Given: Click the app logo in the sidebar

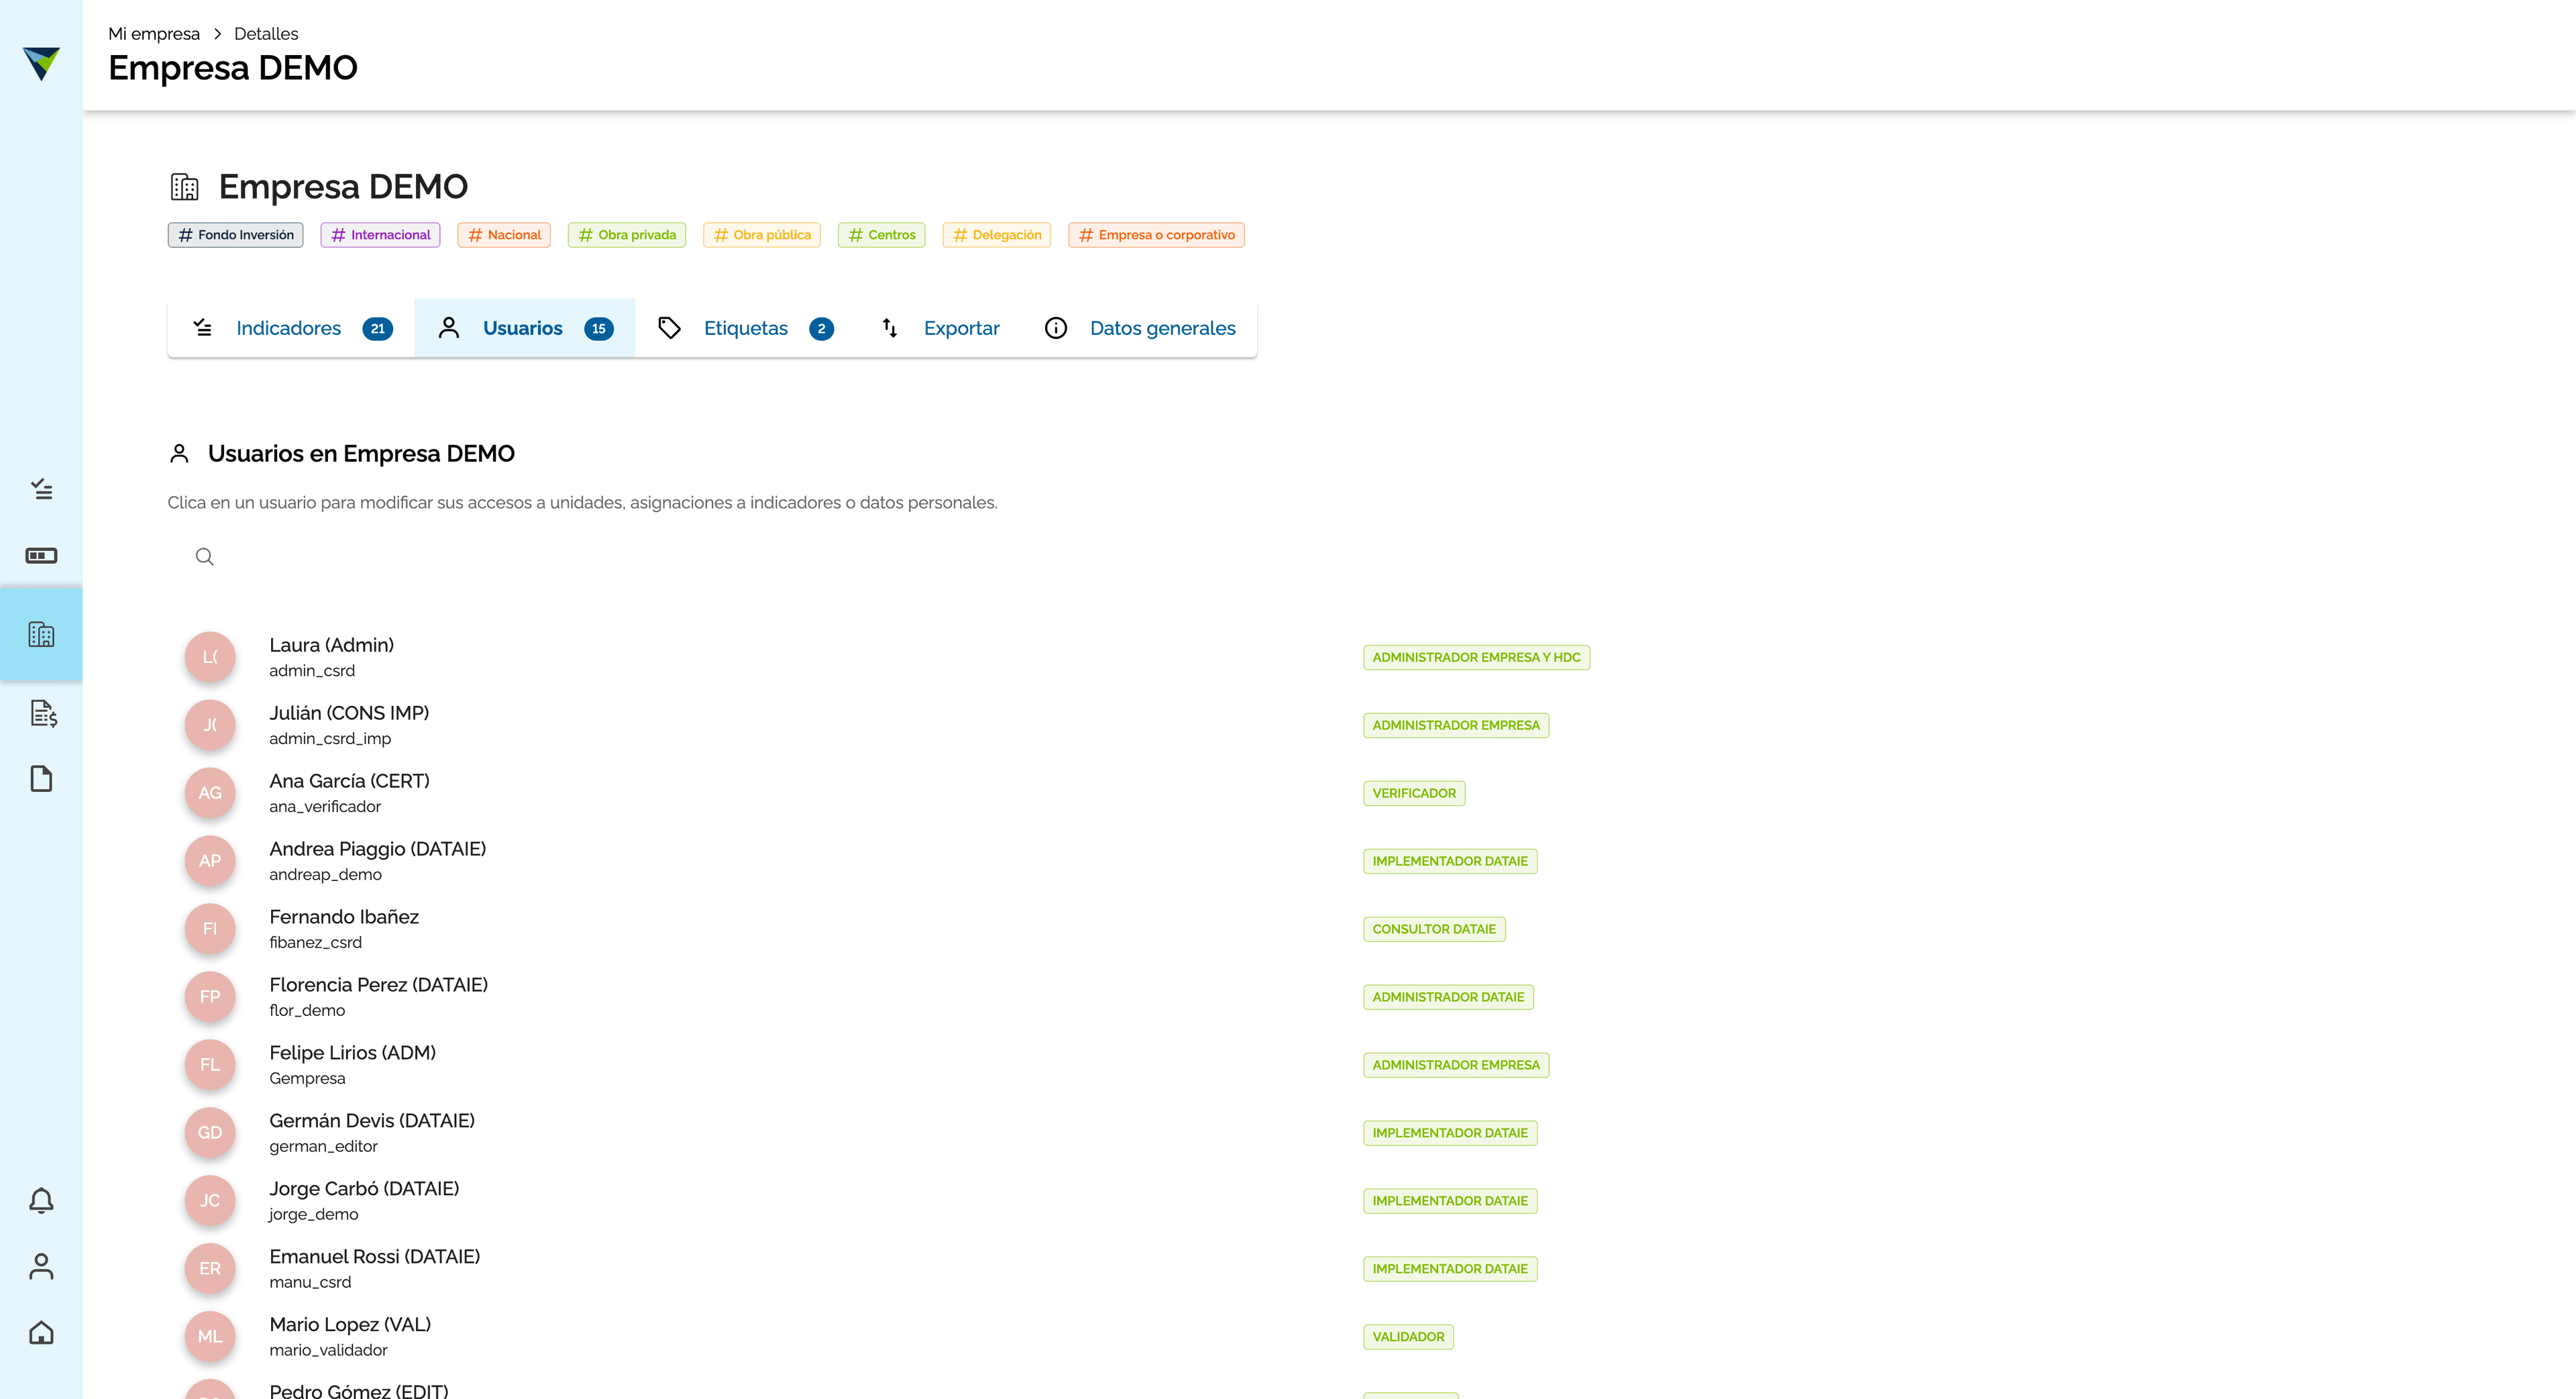Looking at the screenshot, I should click(41, 63).
